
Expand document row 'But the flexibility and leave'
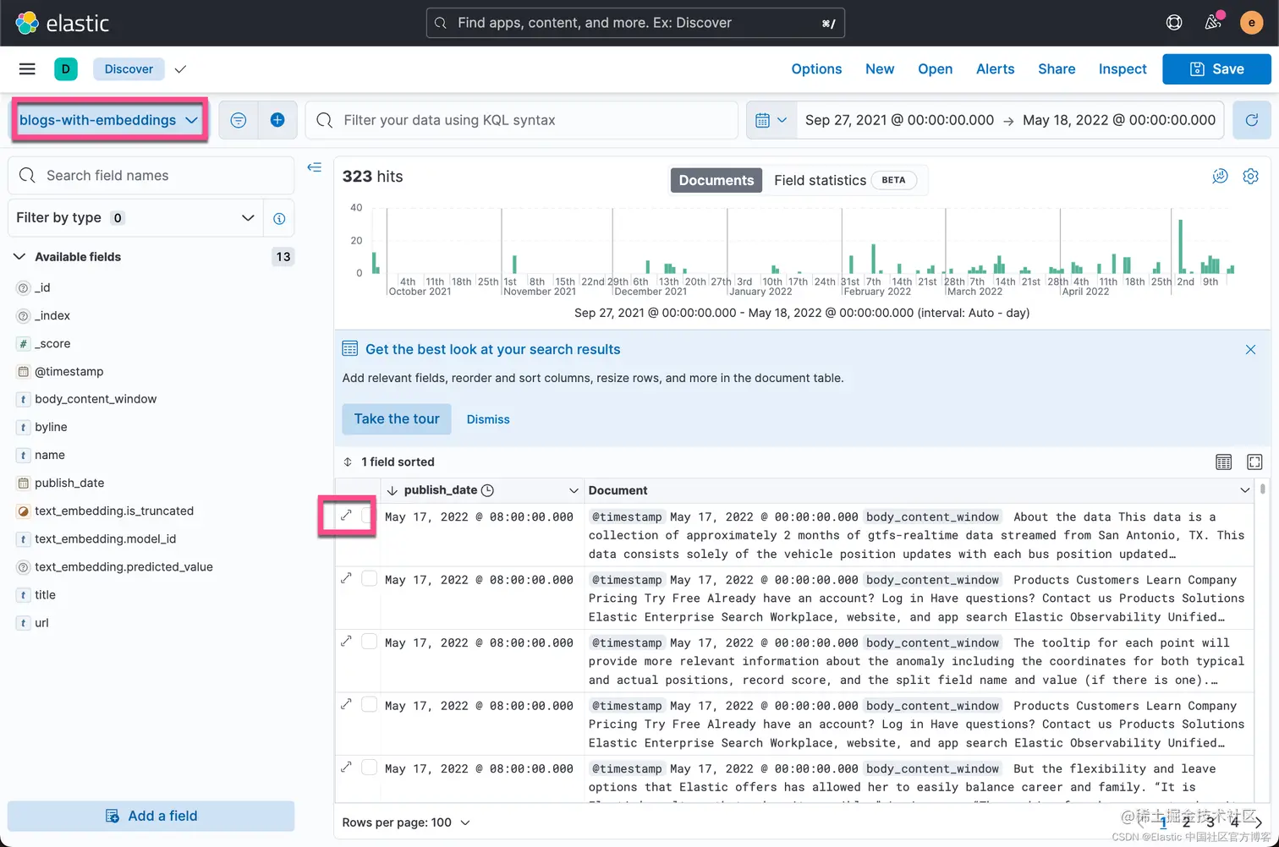tap(346, 768)
